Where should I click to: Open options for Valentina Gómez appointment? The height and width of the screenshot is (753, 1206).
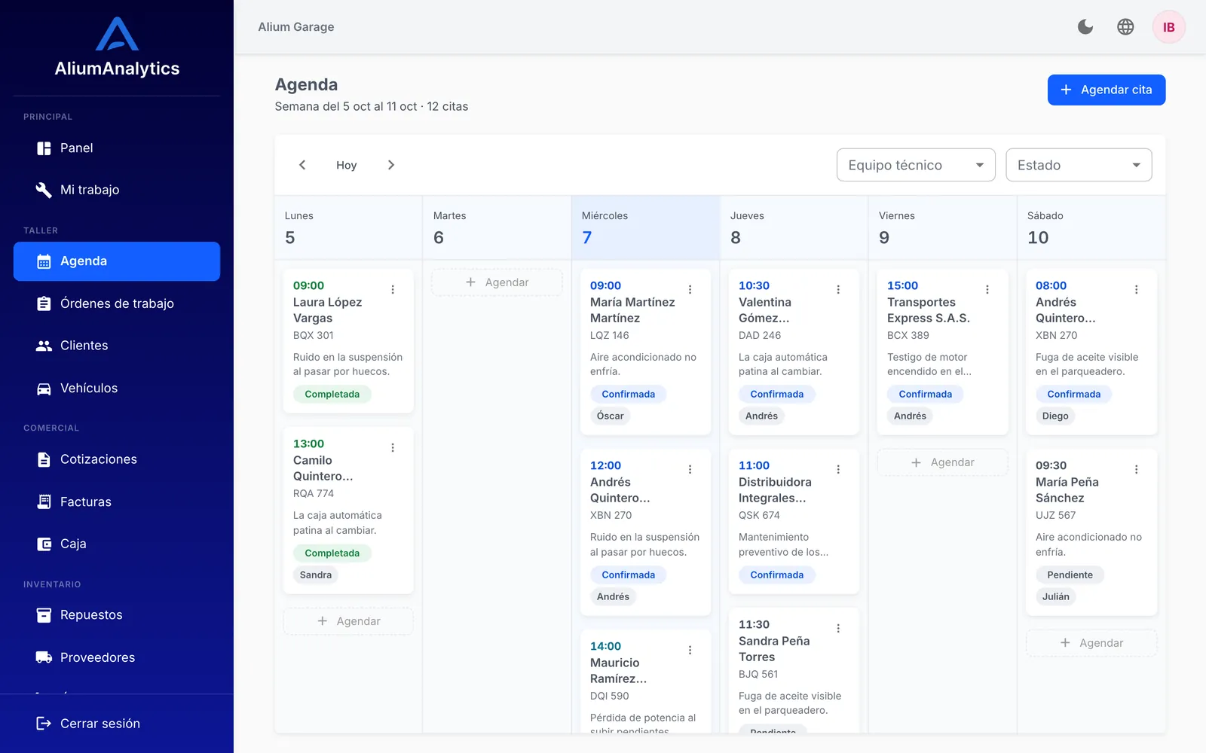[838, 289]
